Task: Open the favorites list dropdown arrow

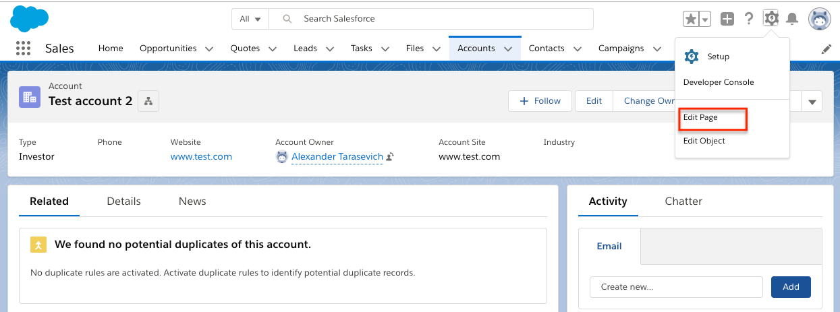Action: point(705,20)
